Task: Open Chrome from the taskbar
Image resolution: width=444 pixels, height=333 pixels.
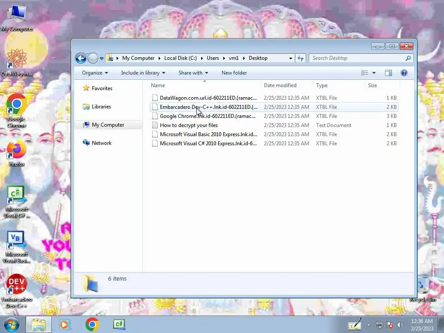Action: point(92,324)
